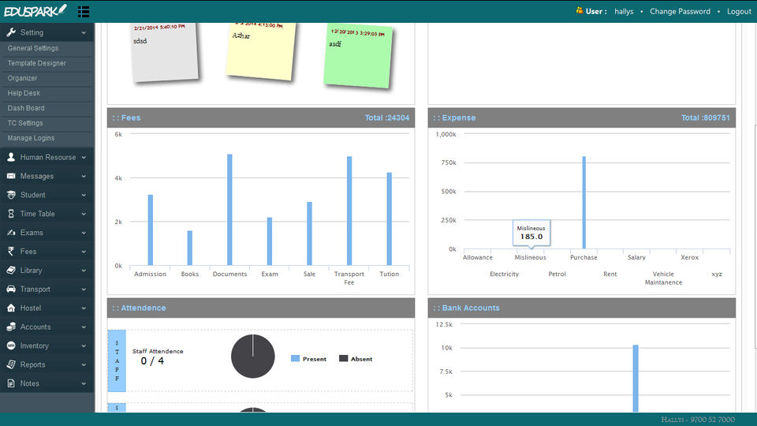Expand the Fees chevron in sidebar
Viewport: 757px width, 426px height.
click(x=84, y=252)
